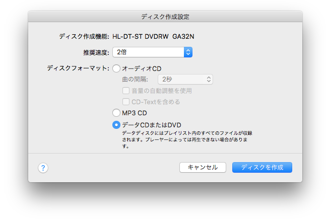Open help with the question mark button

43,168
